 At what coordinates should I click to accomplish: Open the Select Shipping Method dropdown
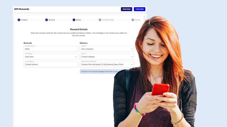(107, 65)
